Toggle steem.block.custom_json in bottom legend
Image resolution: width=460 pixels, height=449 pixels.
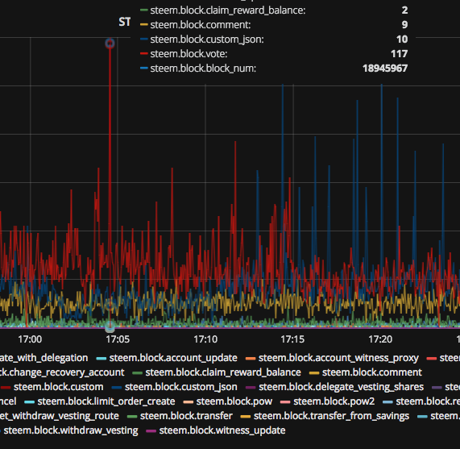pyautogui.click(x=180, y=387)
